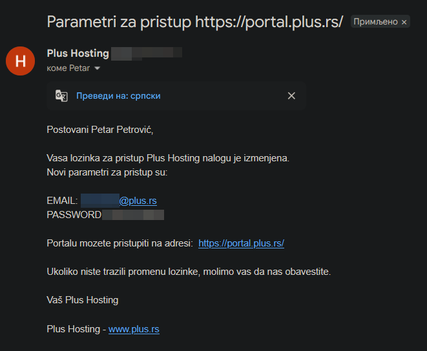The width and height of the screenshot is (427, 351).
Task: Click the Ukoliko niste trazili paragraph
Action: click(x=189, y=272)
